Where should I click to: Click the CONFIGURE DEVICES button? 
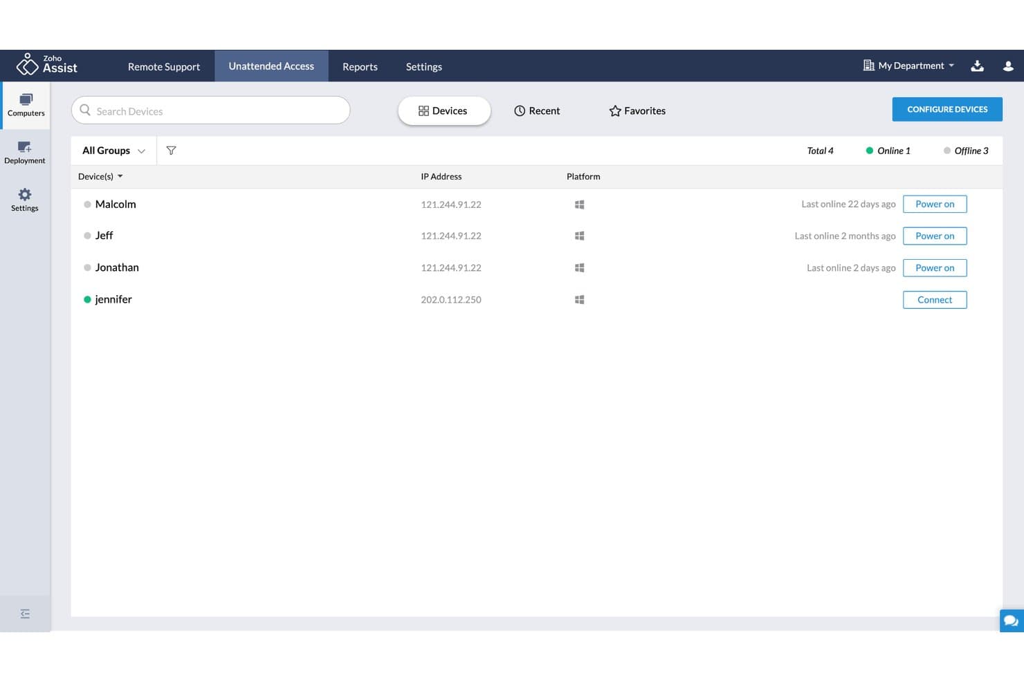pos(947,109)
